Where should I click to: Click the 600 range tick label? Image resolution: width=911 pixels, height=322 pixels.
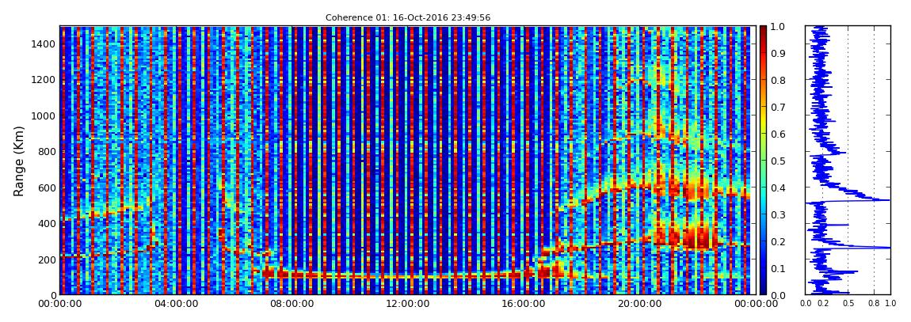[46, 188]
